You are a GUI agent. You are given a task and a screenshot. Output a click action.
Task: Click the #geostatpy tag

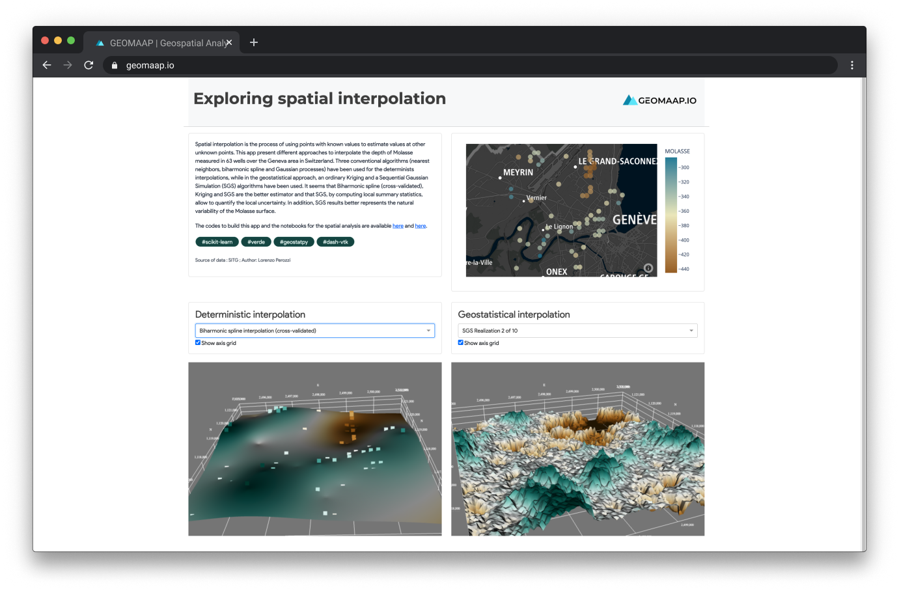coord(294,242)
